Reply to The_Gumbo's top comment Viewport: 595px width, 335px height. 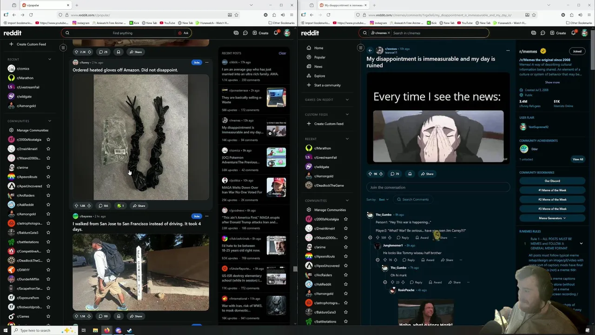pyautogui.click(x=403, y=238)
